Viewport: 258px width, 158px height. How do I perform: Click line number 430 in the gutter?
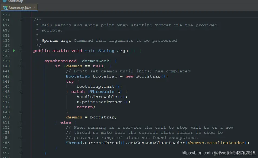tap(6, 15)
